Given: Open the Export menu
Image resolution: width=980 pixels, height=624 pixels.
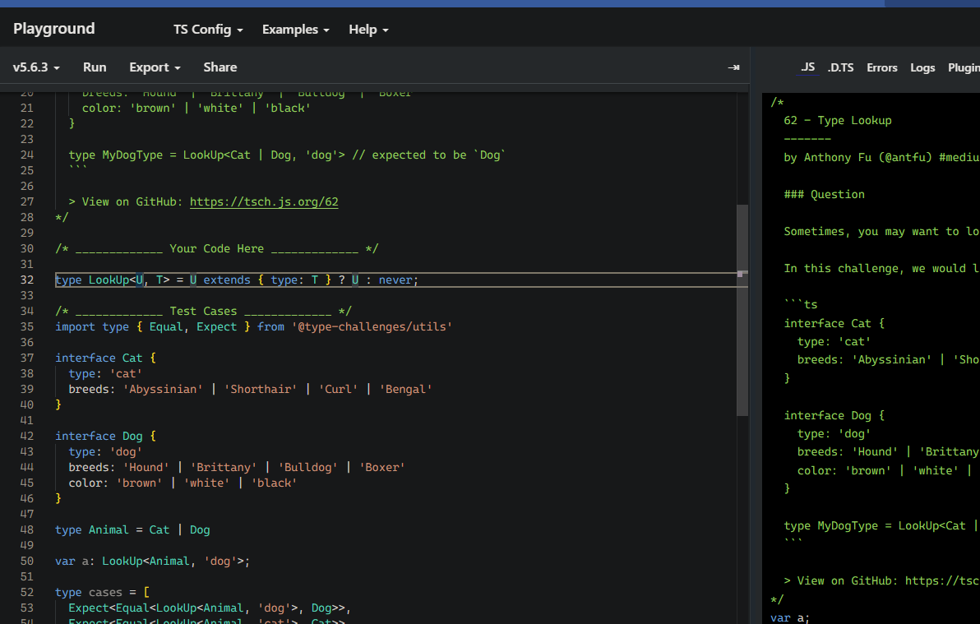Looking at the screenshot, I should pyautogui.click(x=155, y=67).
